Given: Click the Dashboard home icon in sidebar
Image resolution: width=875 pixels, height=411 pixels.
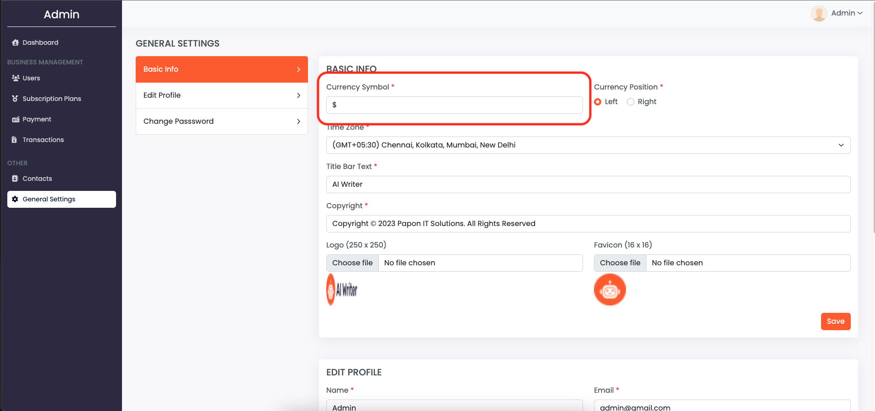Looking at the screenshot, I should point(15,42).
